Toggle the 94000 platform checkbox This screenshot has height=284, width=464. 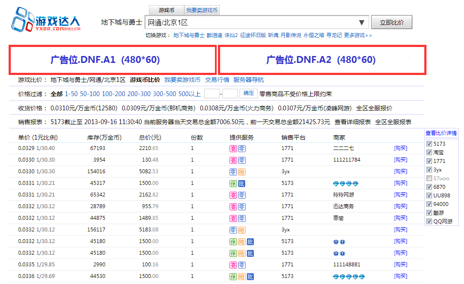click(x=429, y=204)
